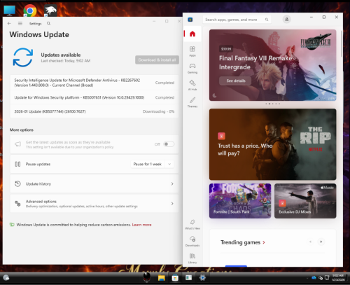
Task: Click the Store user profile icon
Action: tap(287, 20)
